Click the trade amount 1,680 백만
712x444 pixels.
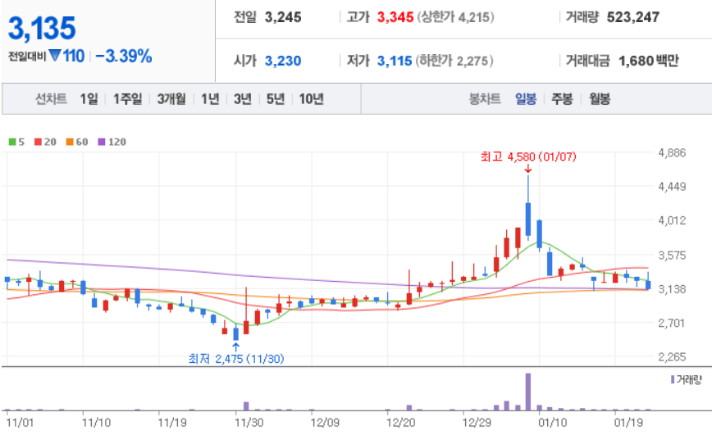tap(648, 61)
